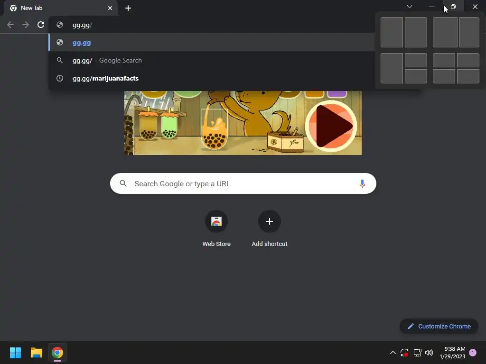The width and height of the screenshot is (486, 364).
Task: Click the clock icon beside gg.gg/marijuanafacts
Action: 60,78
